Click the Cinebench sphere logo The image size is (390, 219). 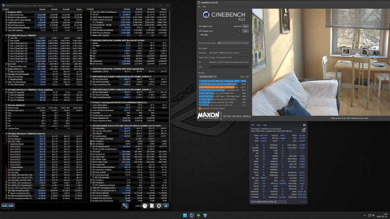point(206,15)
